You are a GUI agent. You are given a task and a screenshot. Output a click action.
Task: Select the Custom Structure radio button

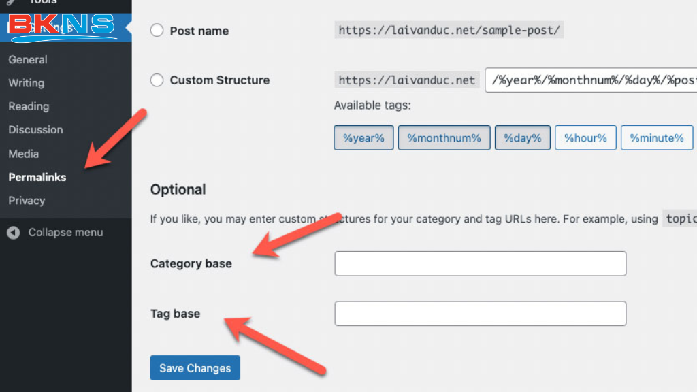point(157,80)
